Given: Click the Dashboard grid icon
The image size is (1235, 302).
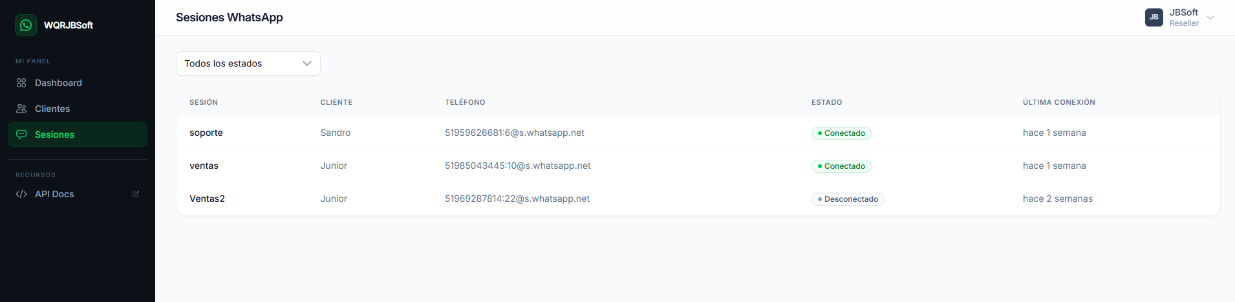Looking at the screenshot, I should click(x=21, y=83).
